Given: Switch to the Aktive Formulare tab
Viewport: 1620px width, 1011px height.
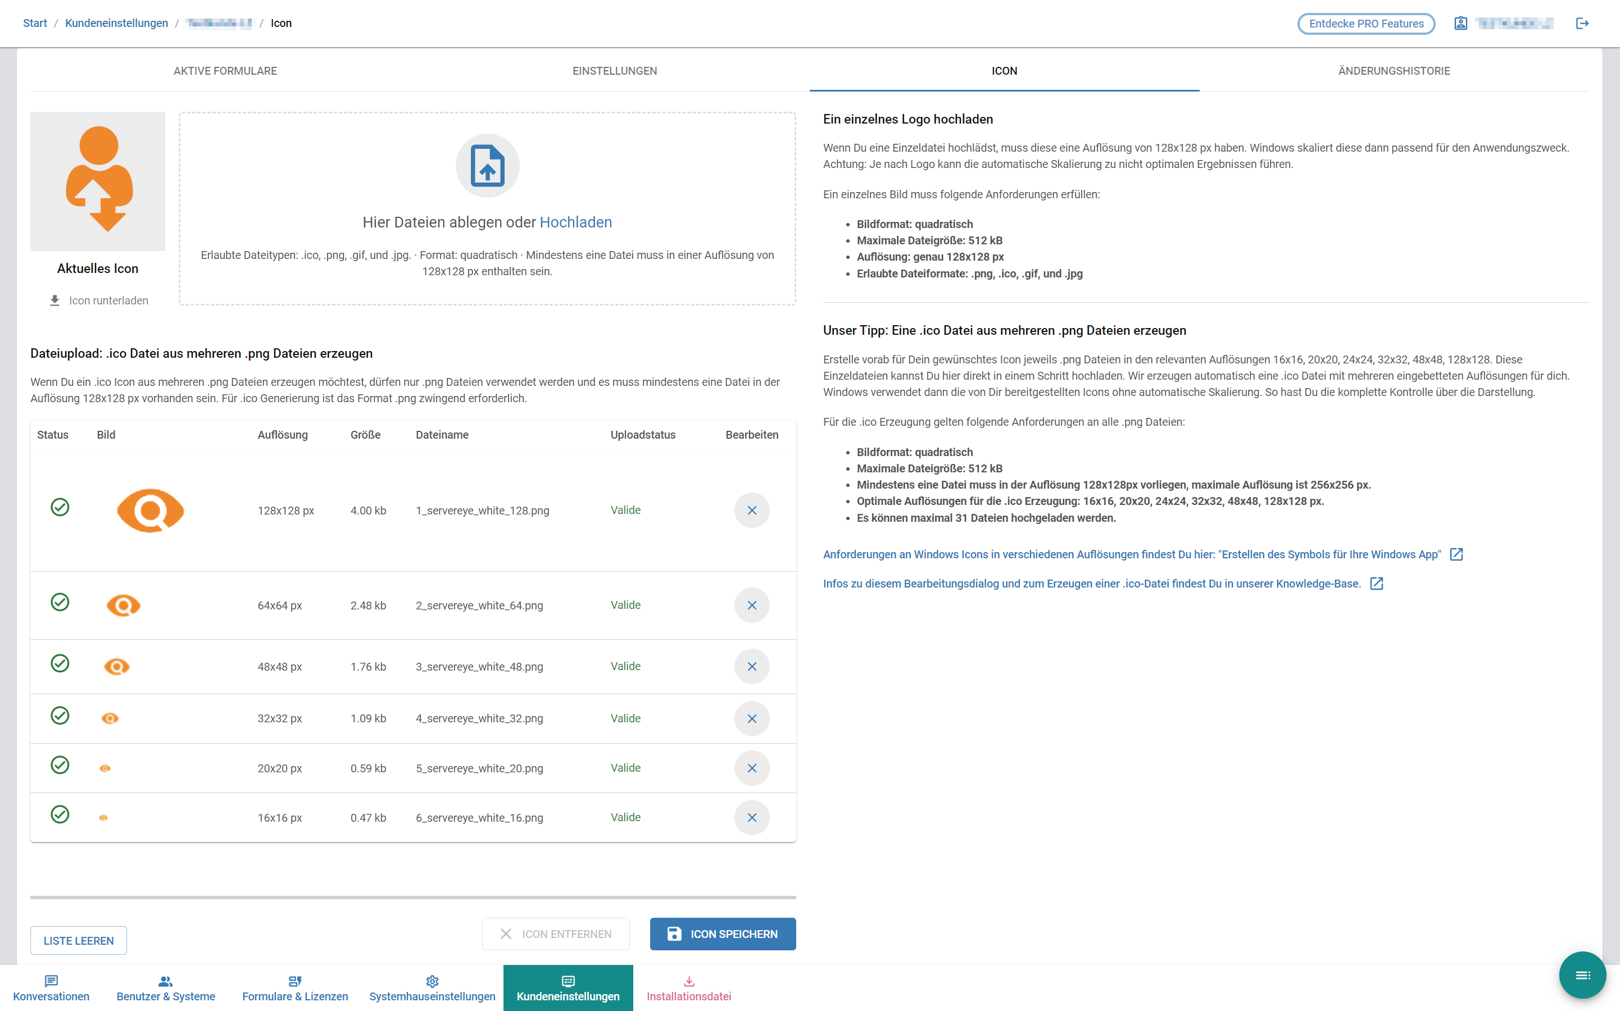Looking at the screenshot, I should (225, 71).
